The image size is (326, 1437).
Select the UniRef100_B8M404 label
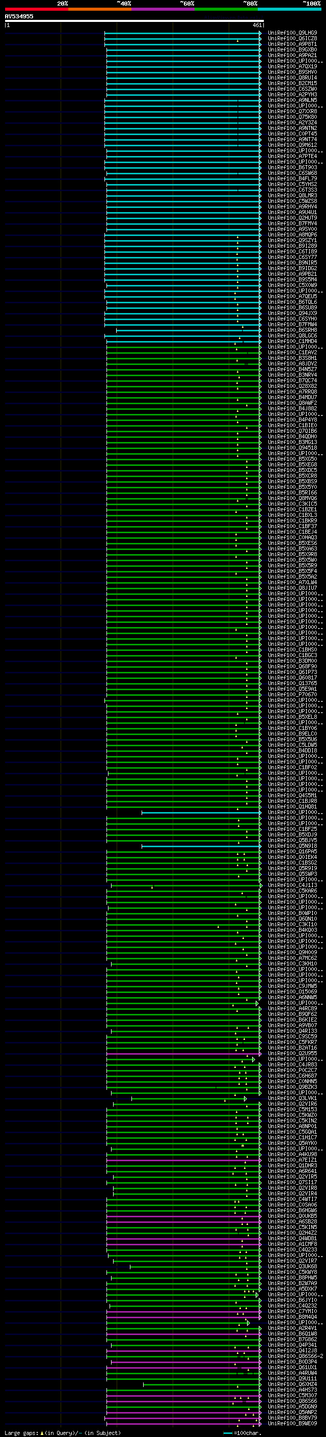[292, 1317]
